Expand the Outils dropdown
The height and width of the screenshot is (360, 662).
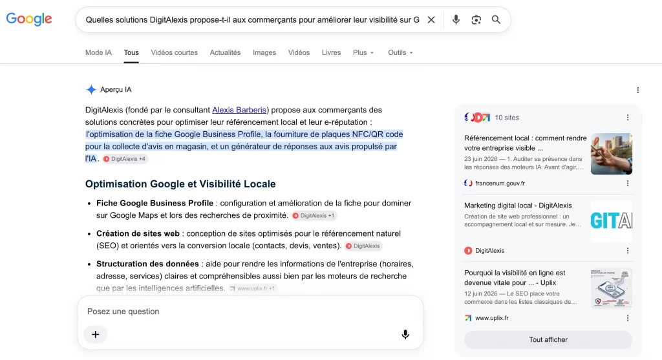(x=400, y=53)
